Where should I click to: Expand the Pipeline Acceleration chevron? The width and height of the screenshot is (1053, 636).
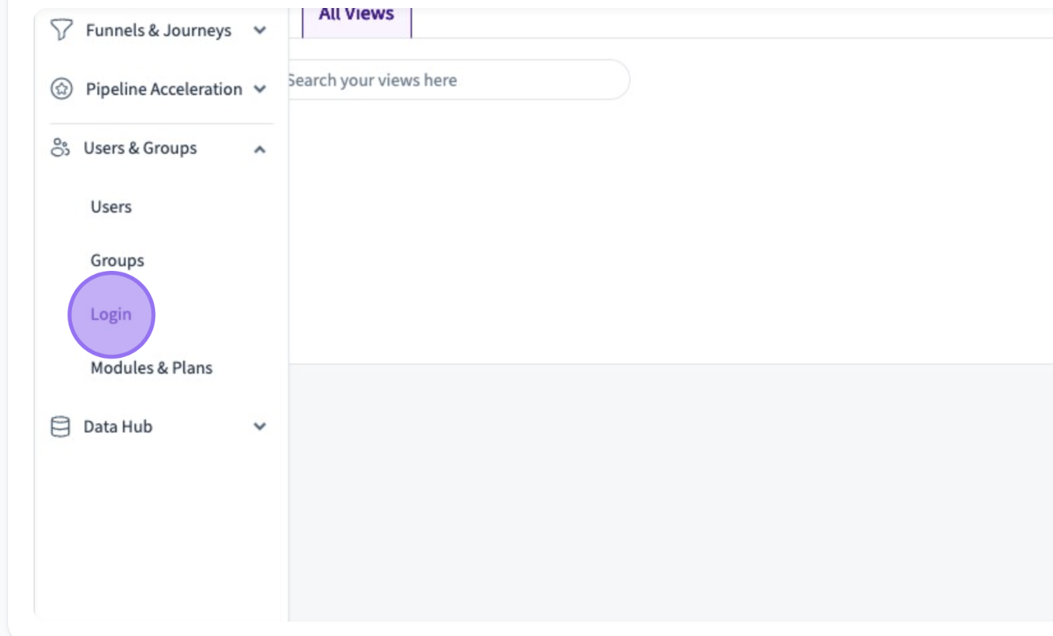[x=259, y=89]
